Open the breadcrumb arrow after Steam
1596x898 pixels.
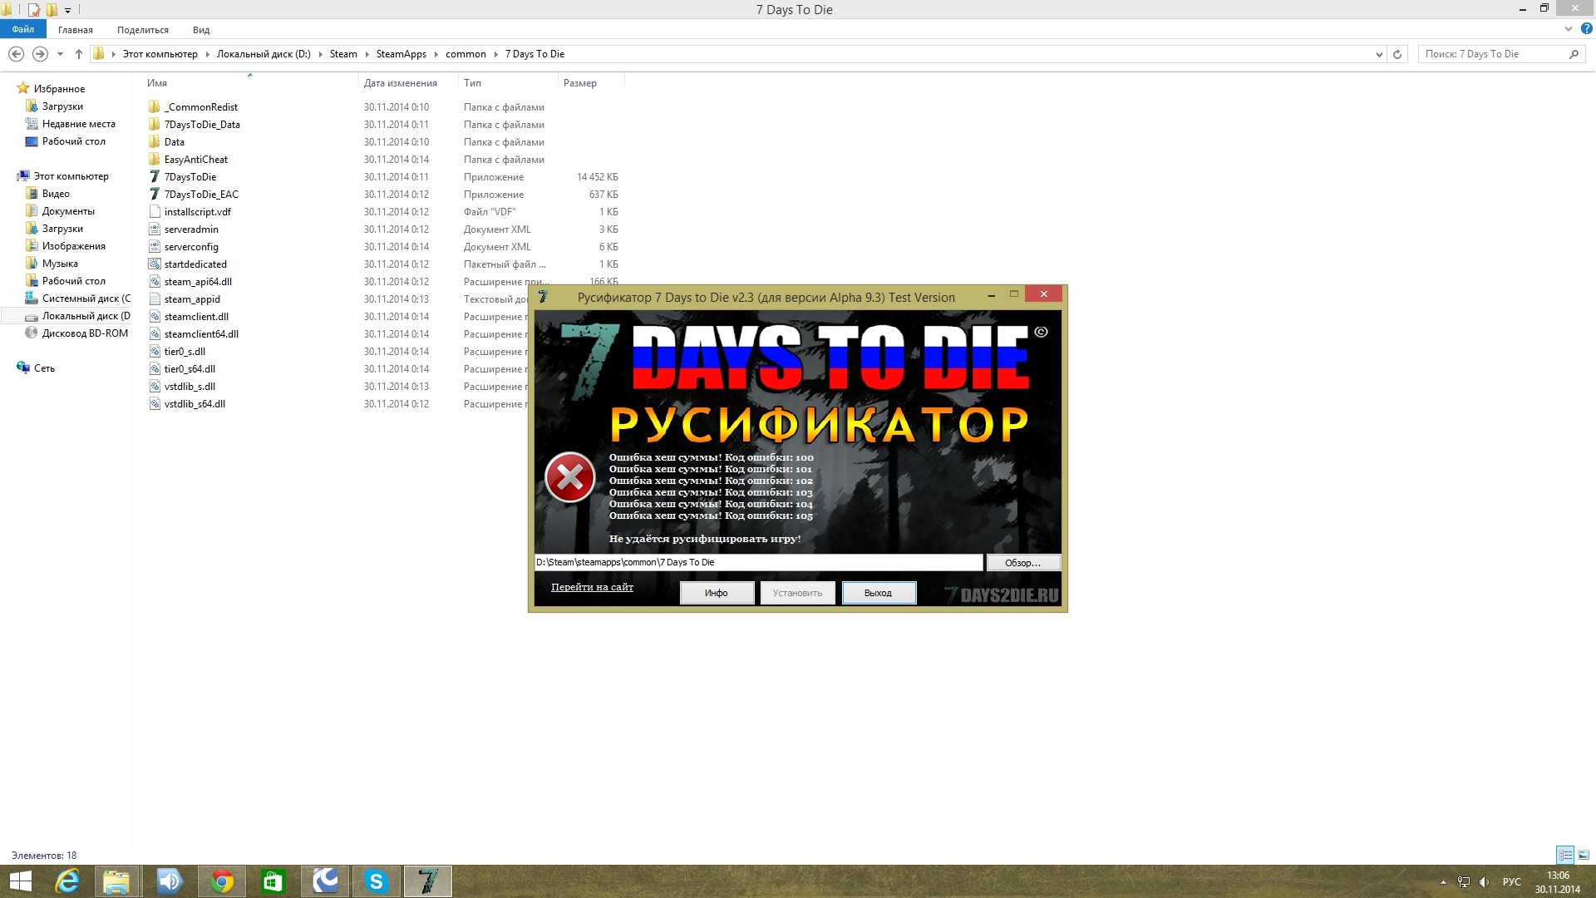[367, 54]
